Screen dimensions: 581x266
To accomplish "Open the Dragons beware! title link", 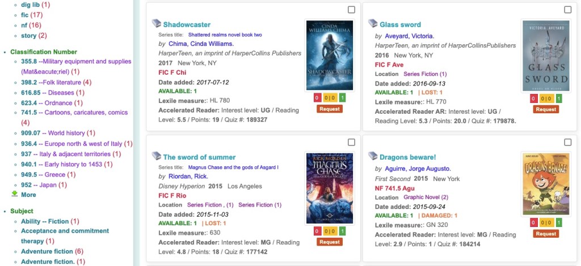I will [407, 157].
